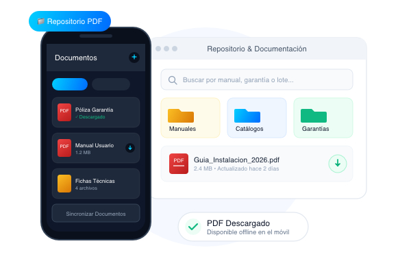Sincronizar Documentos button on phone
Image resolution: width=411 pixels, height=274 pixels.
coord(96,213)
